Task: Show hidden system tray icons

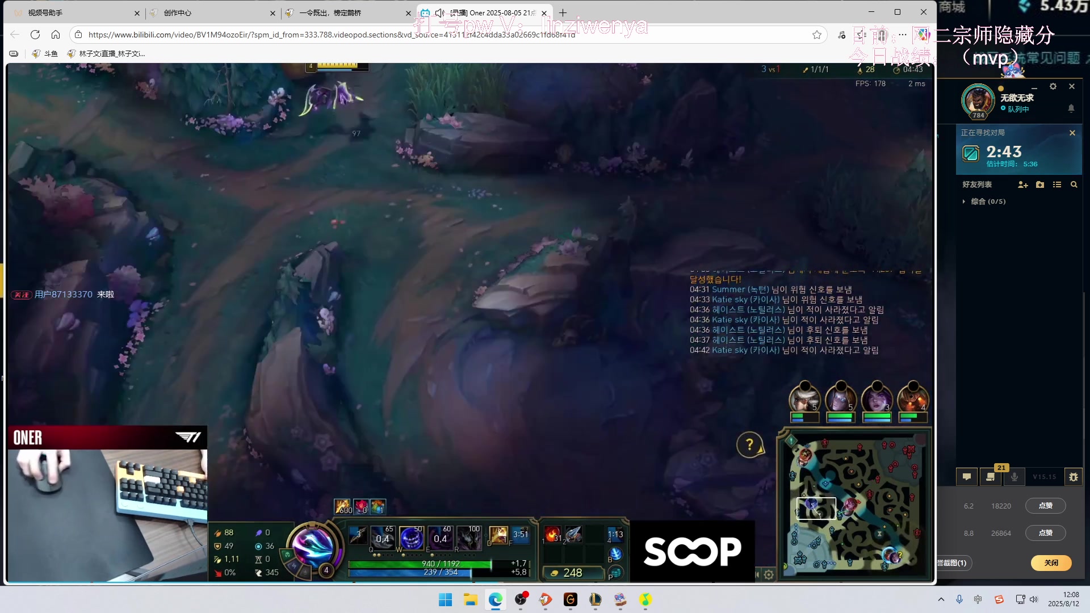Action: point(941,599)
